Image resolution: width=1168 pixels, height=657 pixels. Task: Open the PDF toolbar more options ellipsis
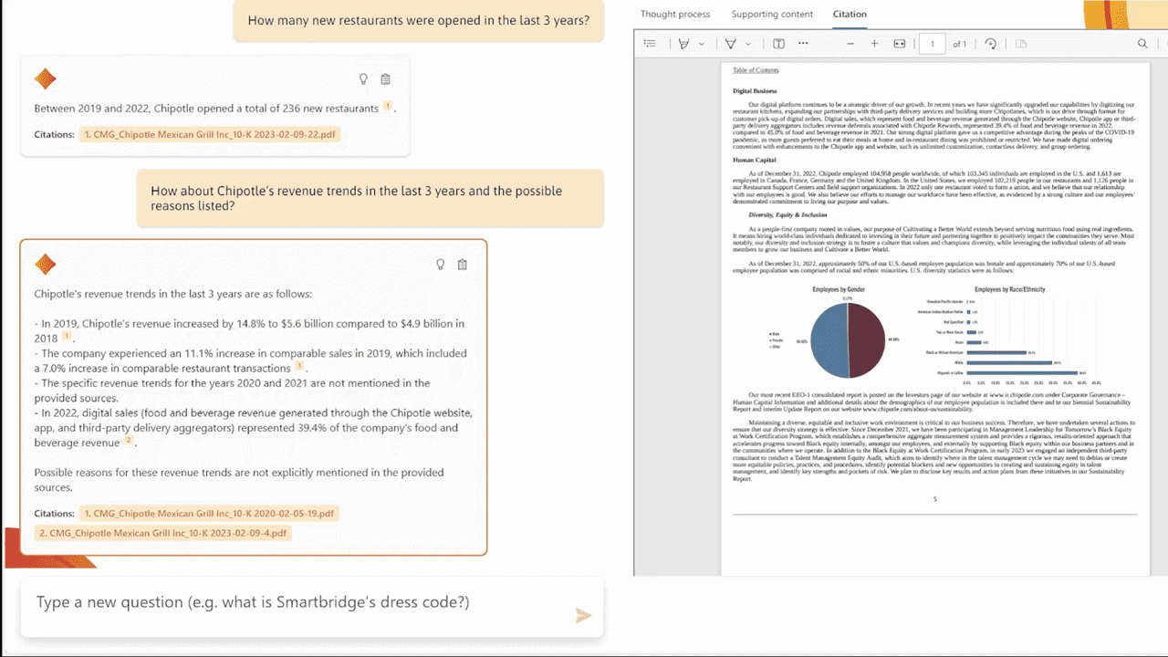pos(803,44)
